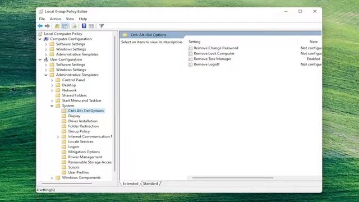The height and width of the screenshot is (202, 359).
Task: Click the Up One Level folder icon
Action: coord(57,26)
